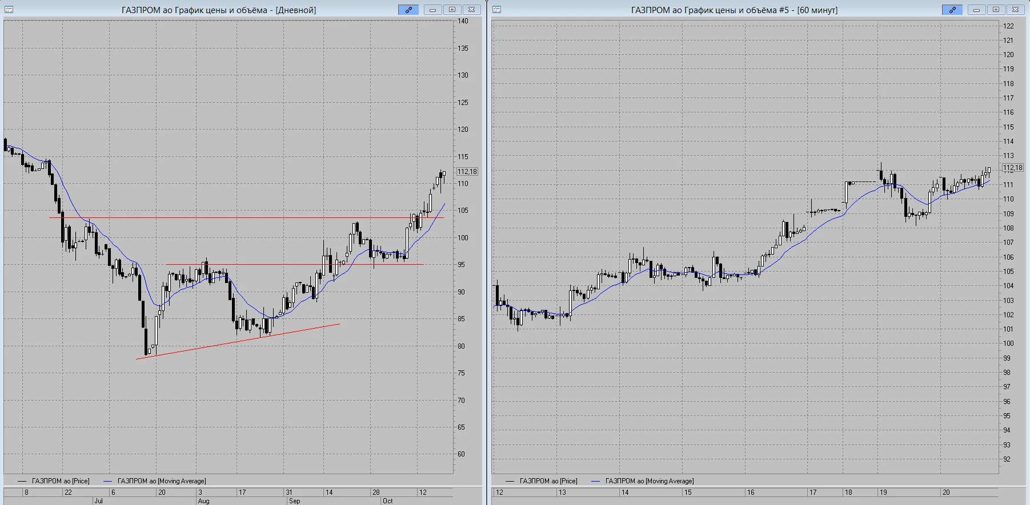Close the daily (Дневной) chart window
This screenshot has height=505, width=1030.
pyautogui.click(x=471, y=10)
